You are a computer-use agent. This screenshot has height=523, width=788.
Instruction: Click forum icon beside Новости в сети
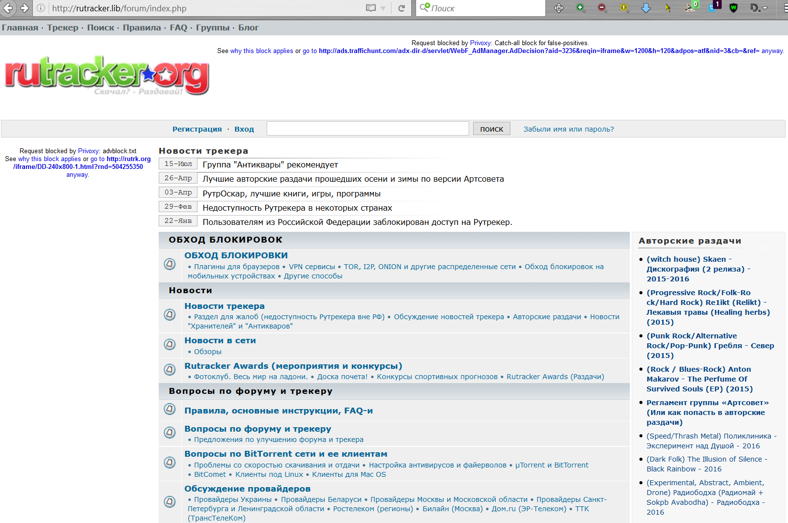click(x=169, y=344)
